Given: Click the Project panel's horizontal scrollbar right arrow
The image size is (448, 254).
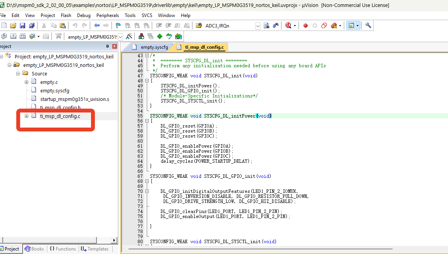Looking at the screenshot, I should tap(114, 240).
